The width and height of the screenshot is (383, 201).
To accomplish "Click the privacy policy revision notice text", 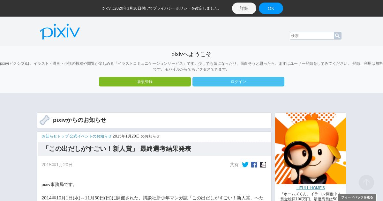I will pos(162,8).
